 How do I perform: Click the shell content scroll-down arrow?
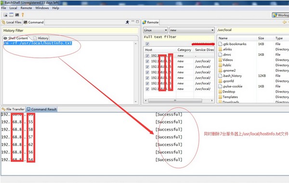pos(136,102)
